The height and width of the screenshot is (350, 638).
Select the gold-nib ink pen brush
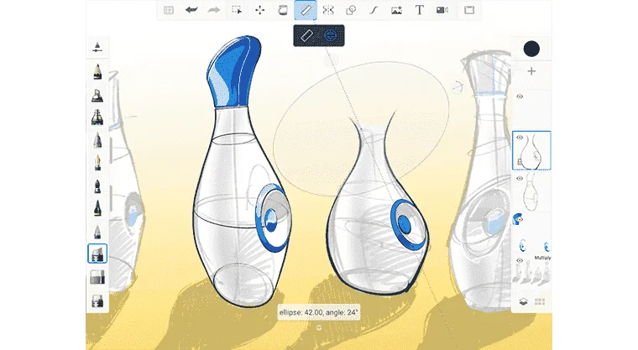point(97,162)
